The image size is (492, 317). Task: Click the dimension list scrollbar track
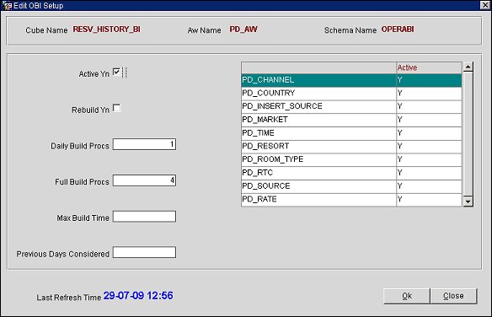click(x=468, y=134)
